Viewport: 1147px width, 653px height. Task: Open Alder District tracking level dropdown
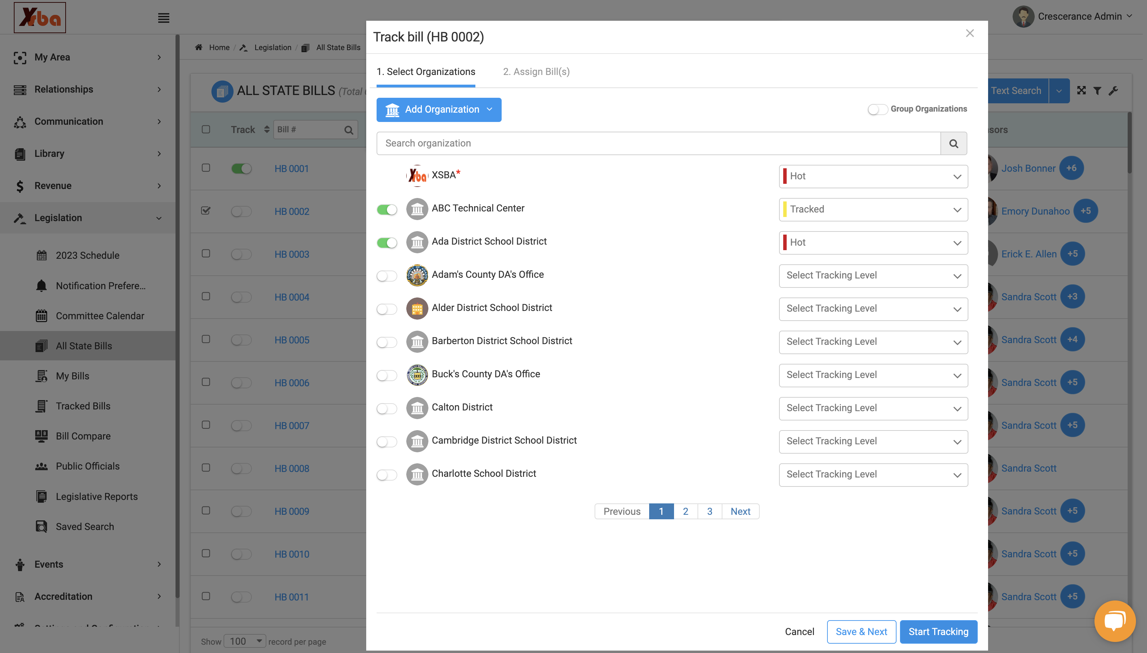tap(873, 309)
